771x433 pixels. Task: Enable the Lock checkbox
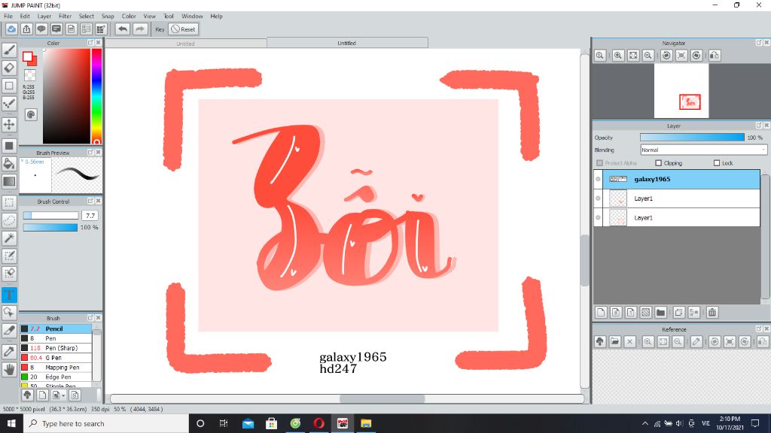[x=717, y=163]
